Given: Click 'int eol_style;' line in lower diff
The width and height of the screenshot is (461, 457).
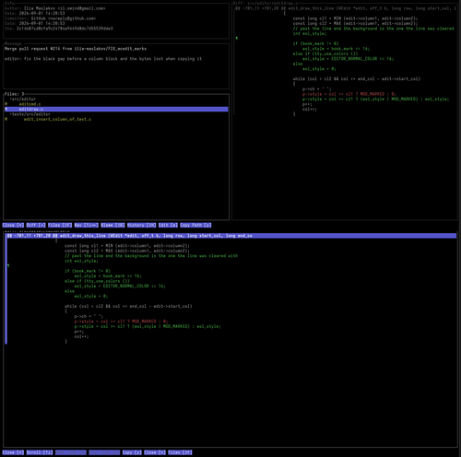Looking at the screenshot, I should (81, 261).
